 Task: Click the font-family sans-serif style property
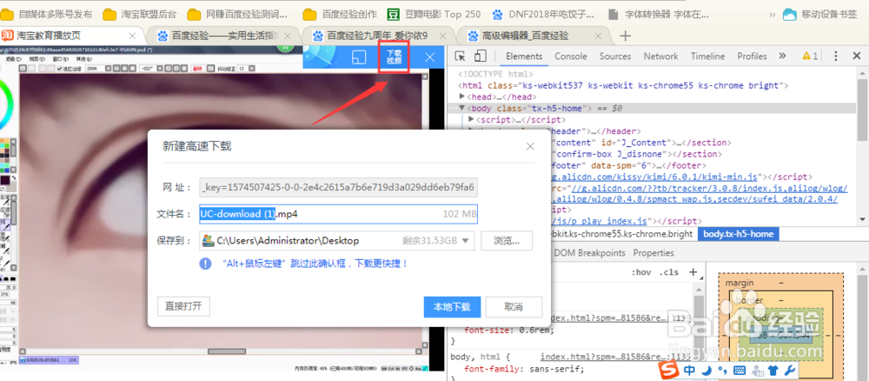(x=524, y=368)
